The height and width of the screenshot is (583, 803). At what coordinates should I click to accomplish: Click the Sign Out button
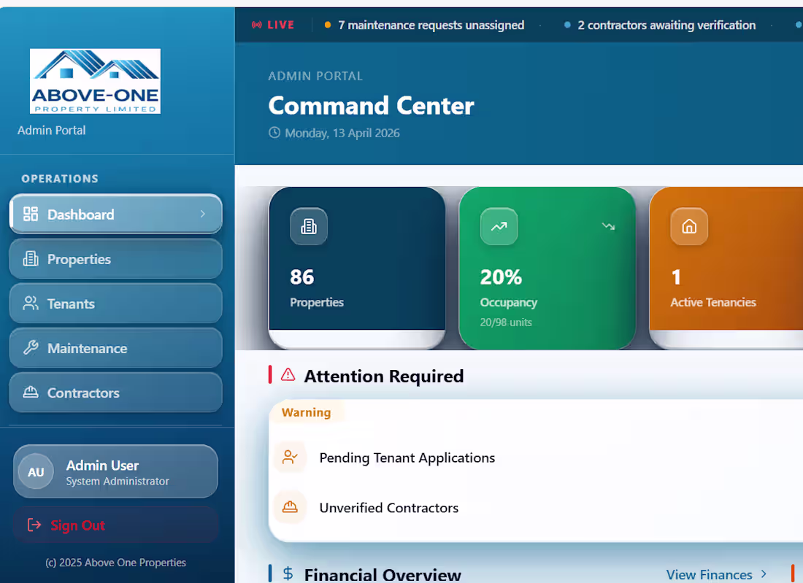tap(116, 525)
